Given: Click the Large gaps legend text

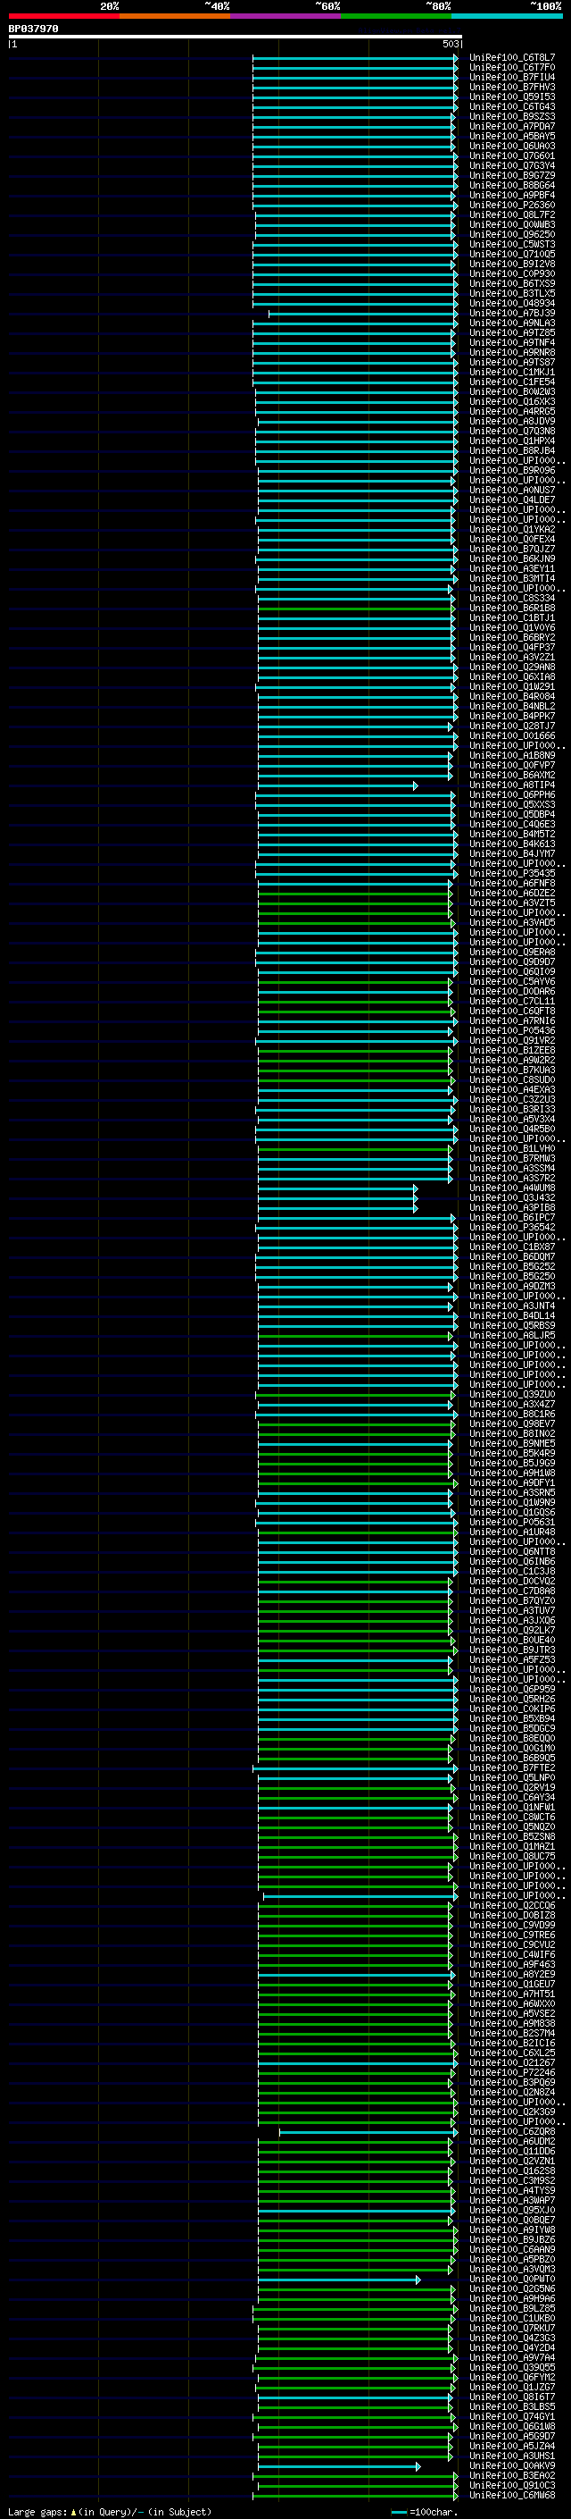Looking at the screenshot, I should coord(110,2511).
